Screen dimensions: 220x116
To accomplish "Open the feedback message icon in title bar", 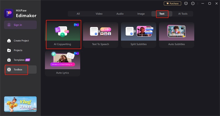I will click(x=186, y=4).
